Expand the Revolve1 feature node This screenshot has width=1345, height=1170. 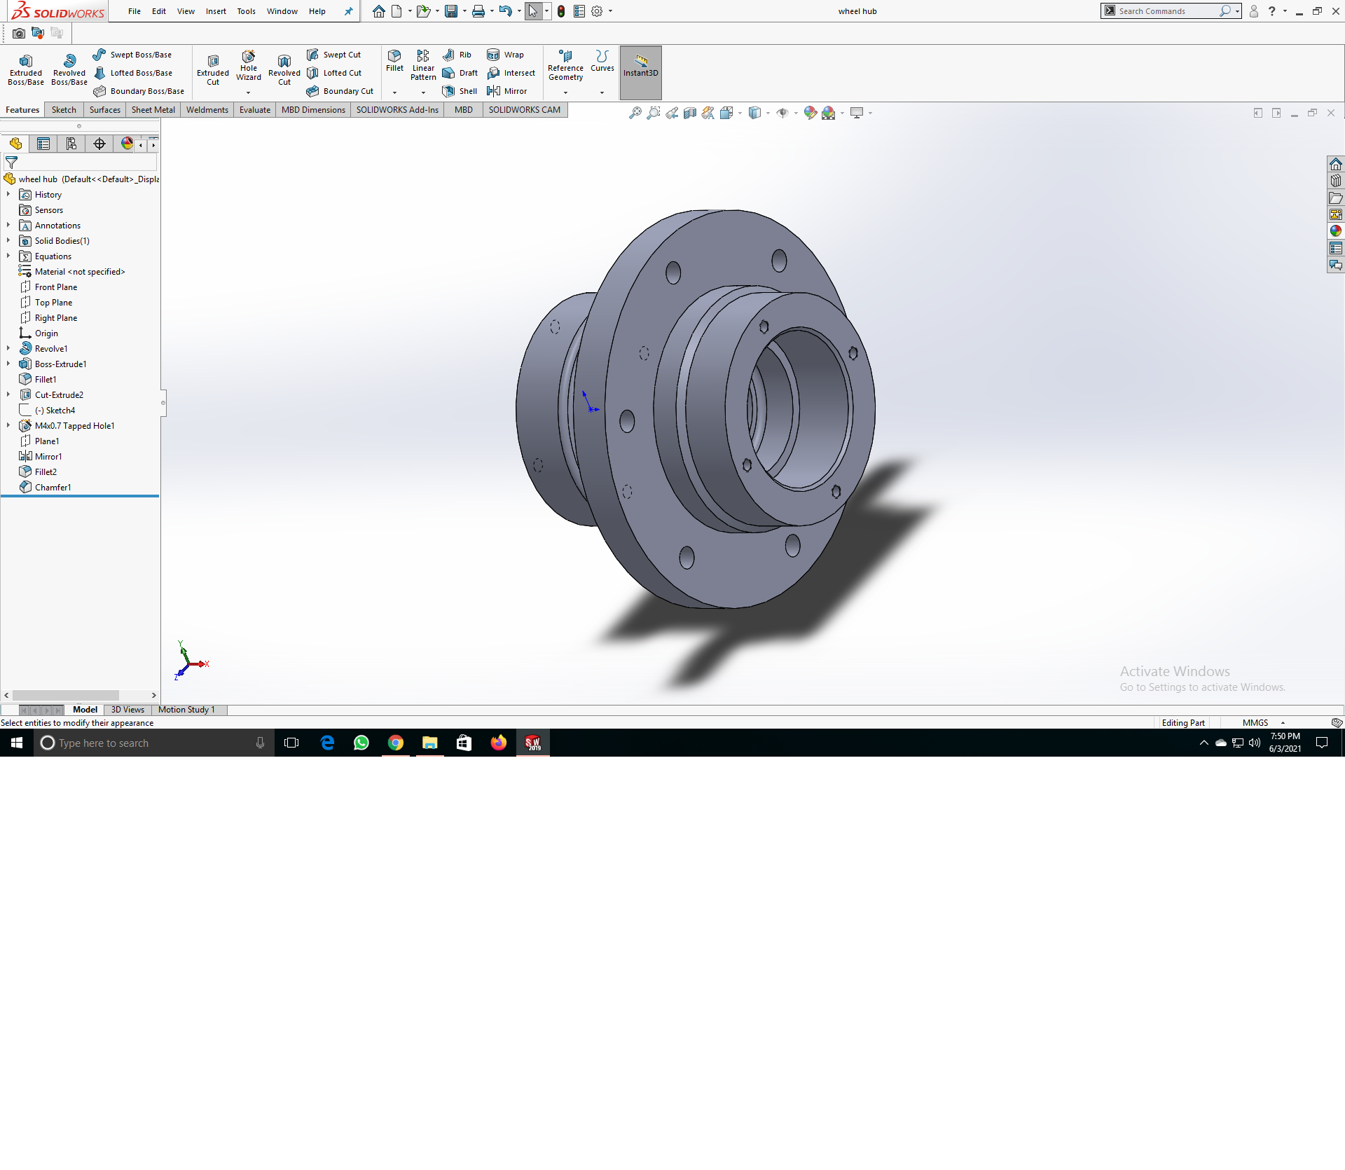click(8, 348)
